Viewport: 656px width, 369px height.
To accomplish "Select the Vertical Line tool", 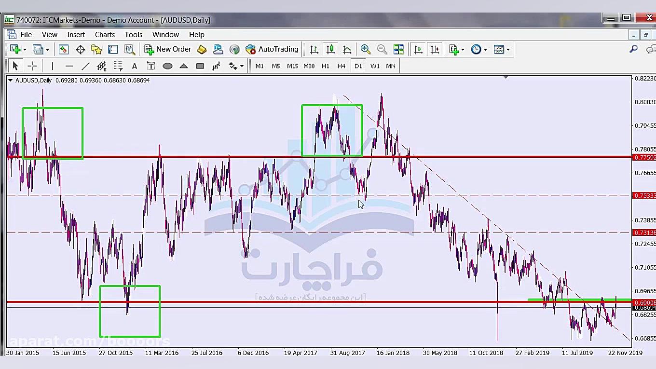I will point(52,66).
